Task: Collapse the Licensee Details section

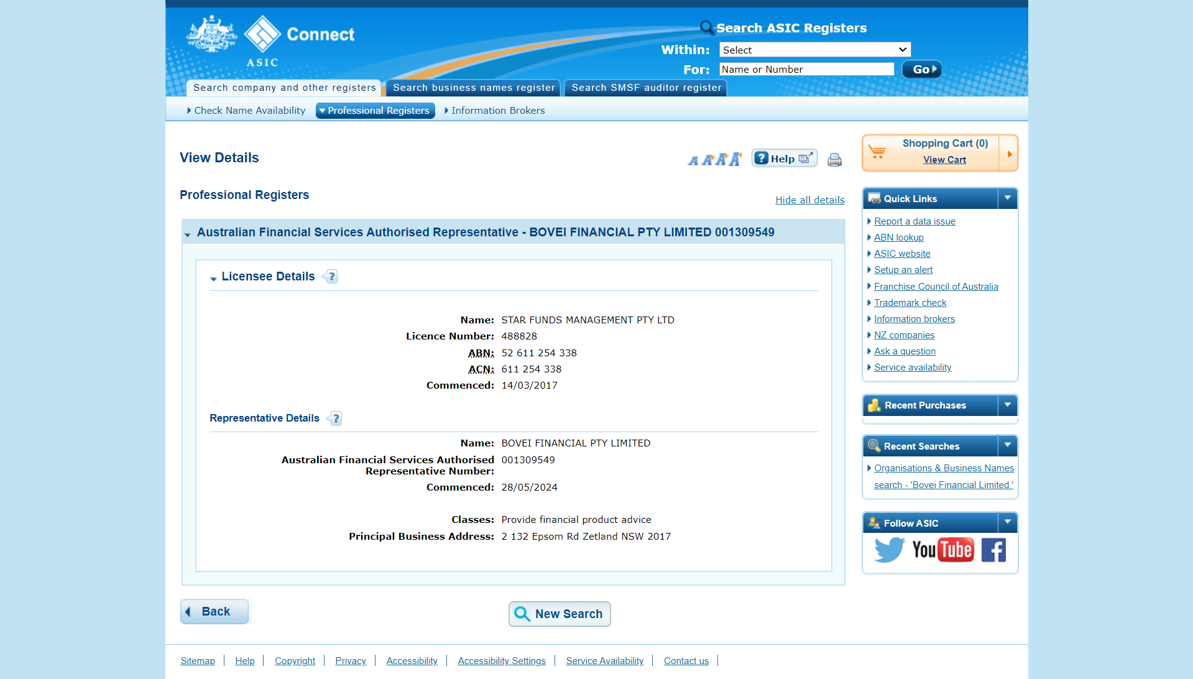Action: click(x=213, y=279)
